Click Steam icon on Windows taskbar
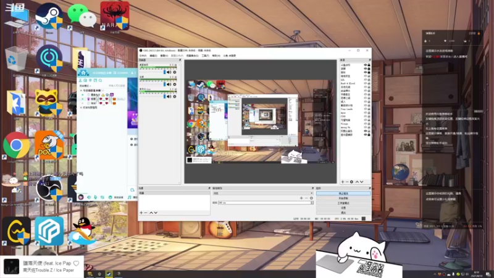 point(109,274)
